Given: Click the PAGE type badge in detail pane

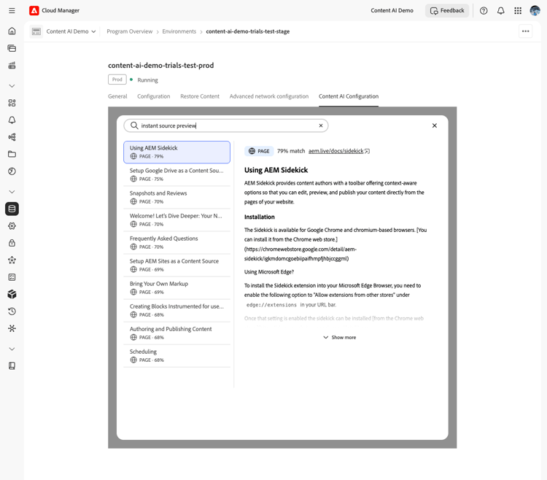Looking at the screenshot, I should coord(259,151).
